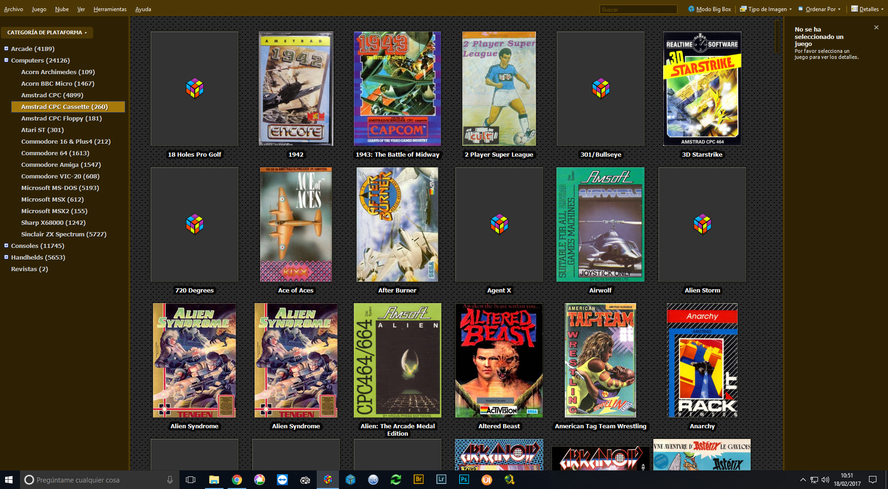
Task: Open Adobe Bridge from taskbar
Action: [419, 480]
